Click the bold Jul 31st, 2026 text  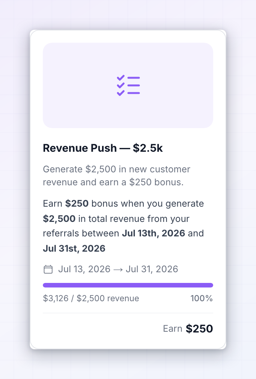[x=74, y=249]
